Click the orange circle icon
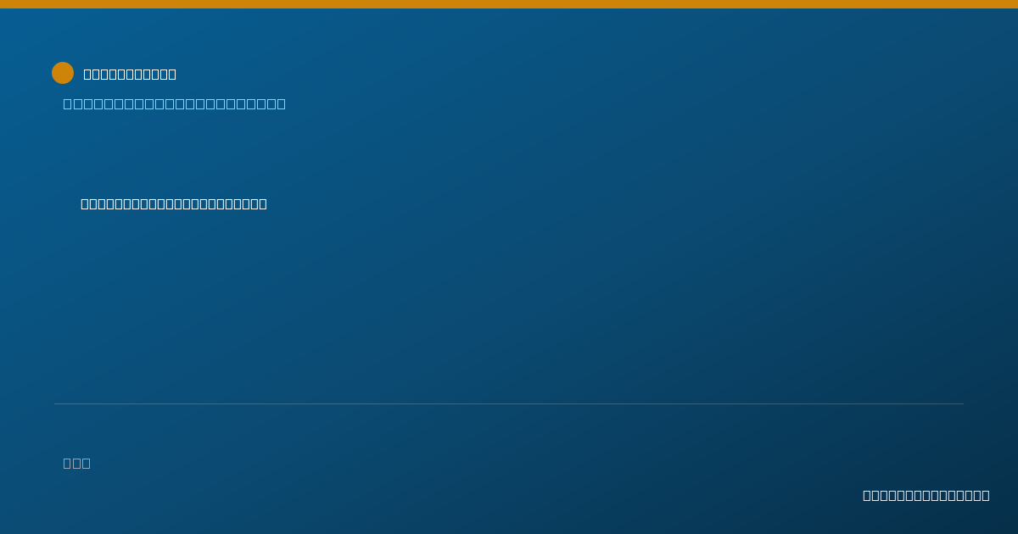This screenshot has width=1018, height=534. coord(63,73)
